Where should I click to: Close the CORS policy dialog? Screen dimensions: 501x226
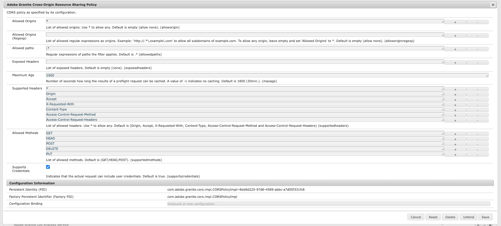click(x=493, y=5)
